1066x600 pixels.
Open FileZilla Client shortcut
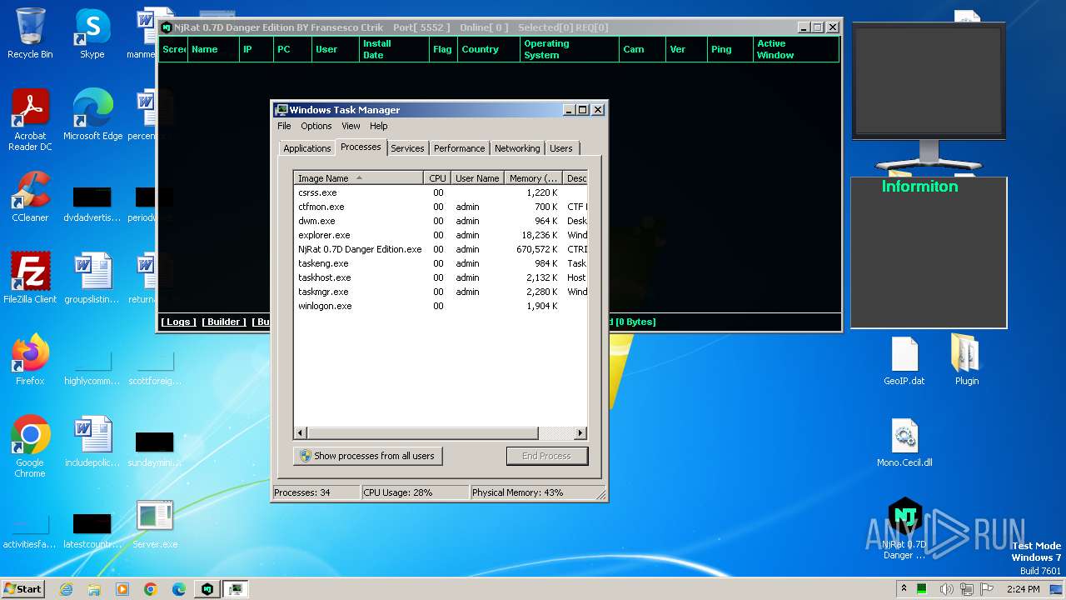30,278
